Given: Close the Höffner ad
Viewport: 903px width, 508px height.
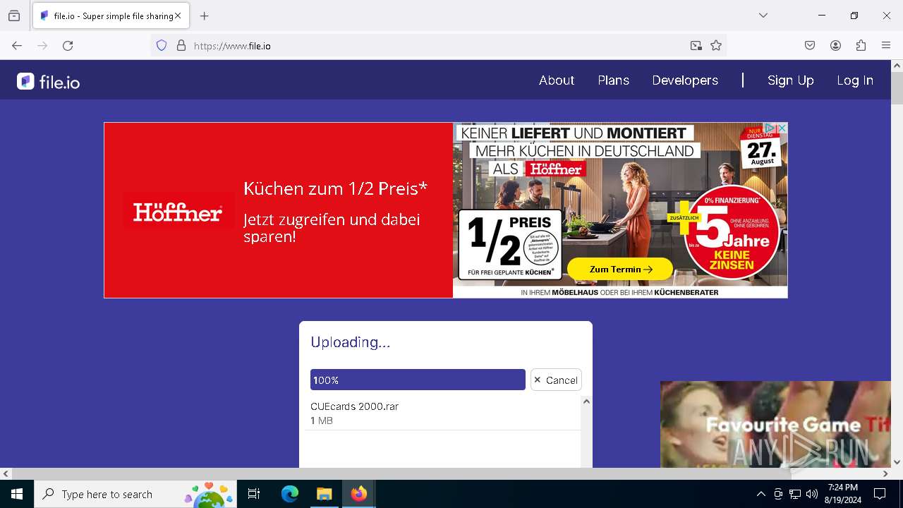Looking at the screenshot, I should [782, 128].
